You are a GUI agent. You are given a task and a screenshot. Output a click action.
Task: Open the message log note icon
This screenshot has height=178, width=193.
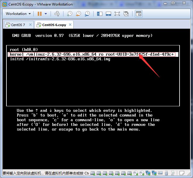click(x=182, y=173)
